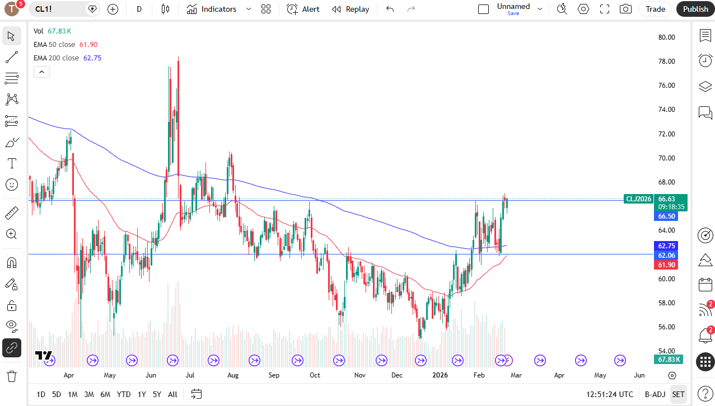Viewport: 715px width, 406px height.
Task: Click the Publish button
Action: [x=695, y=9]
